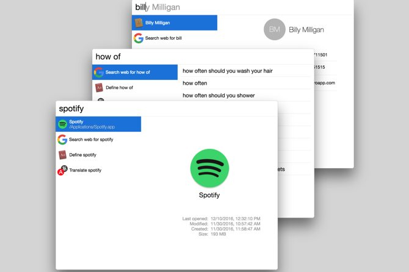Select the Billy Milligan contact result
409x272 pixels.
click(175, 23)
